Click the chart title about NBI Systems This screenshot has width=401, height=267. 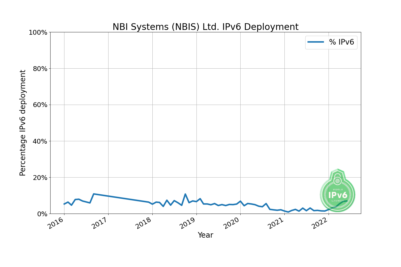(x=205, y=27)
